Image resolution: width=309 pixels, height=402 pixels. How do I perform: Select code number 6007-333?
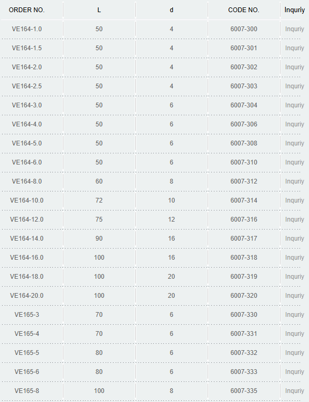[x=244, y=372]
